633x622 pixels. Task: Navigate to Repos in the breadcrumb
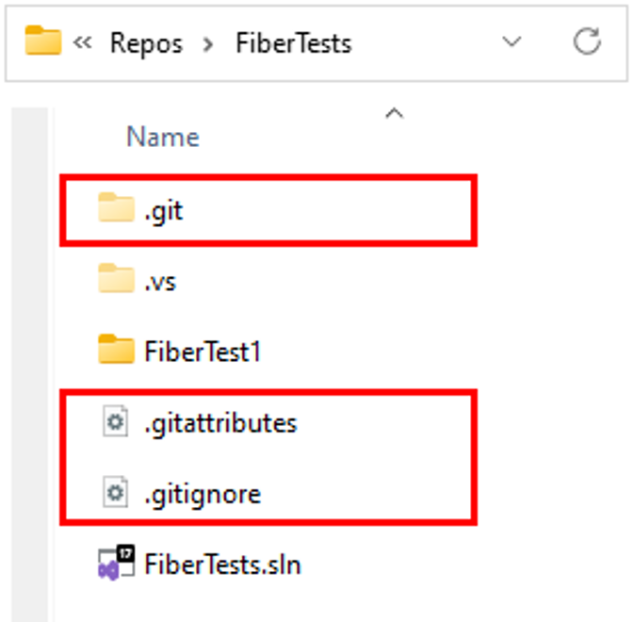(x=147, y=43)
